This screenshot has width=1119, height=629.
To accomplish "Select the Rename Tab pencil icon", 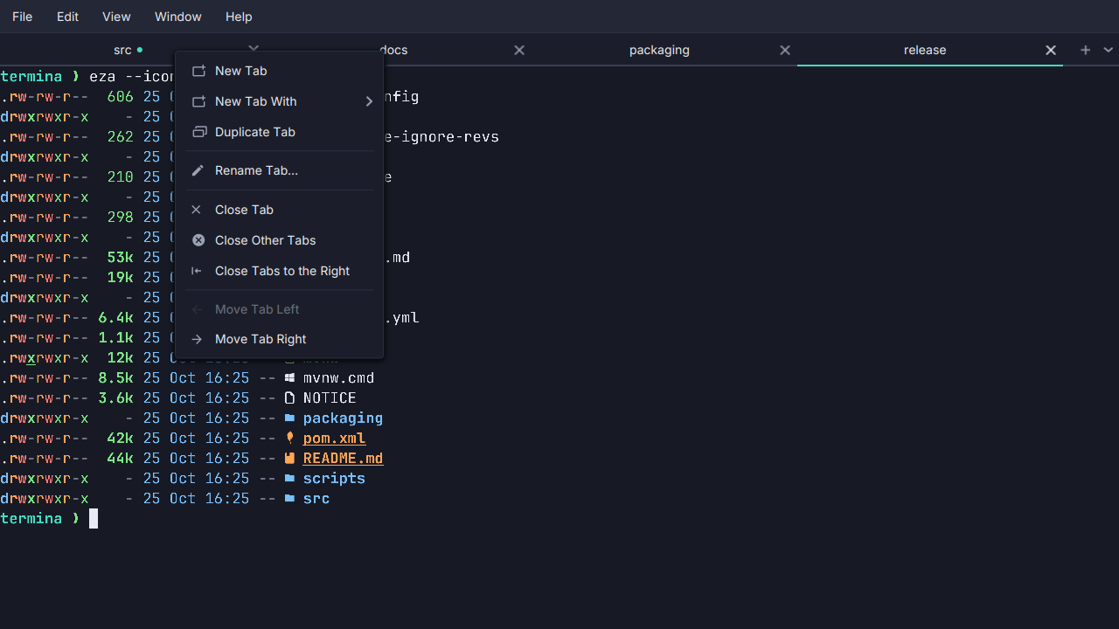I will [x=198, y=170].
